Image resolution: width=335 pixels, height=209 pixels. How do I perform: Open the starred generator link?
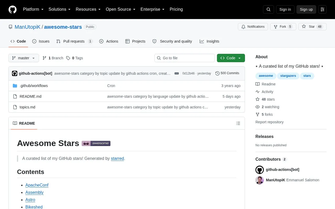117,158
